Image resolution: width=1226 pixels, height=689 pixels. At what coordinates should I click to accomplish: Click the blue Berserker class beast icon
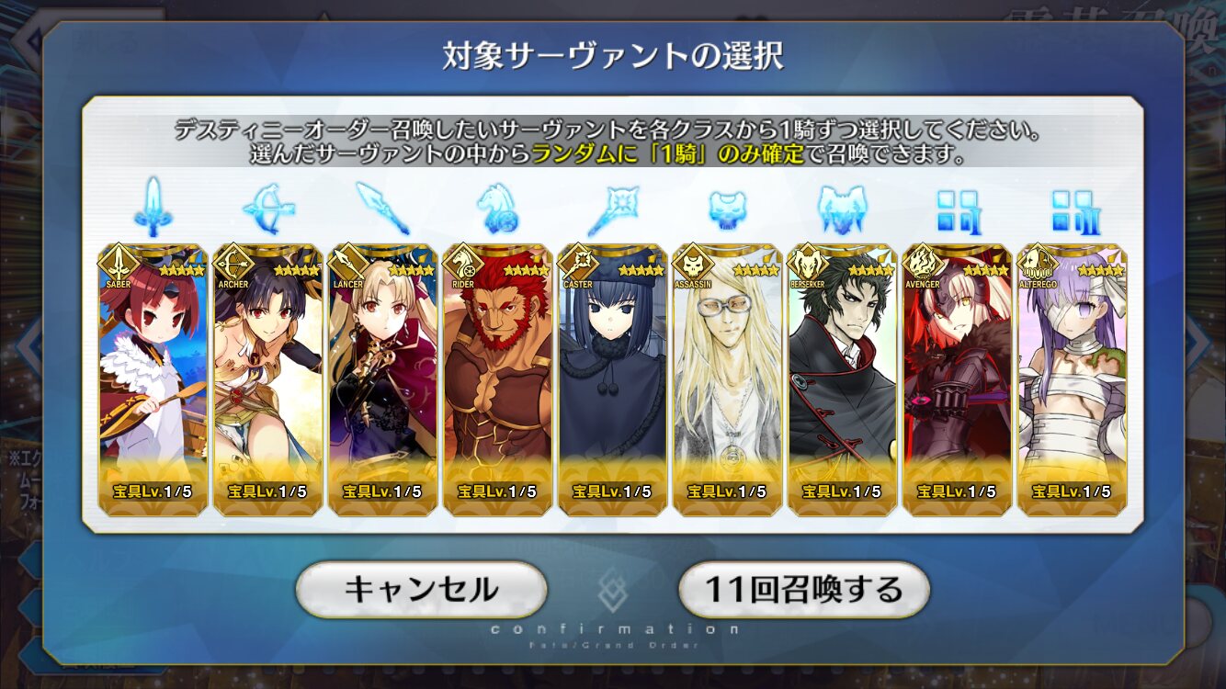click(x=842, y=209)
